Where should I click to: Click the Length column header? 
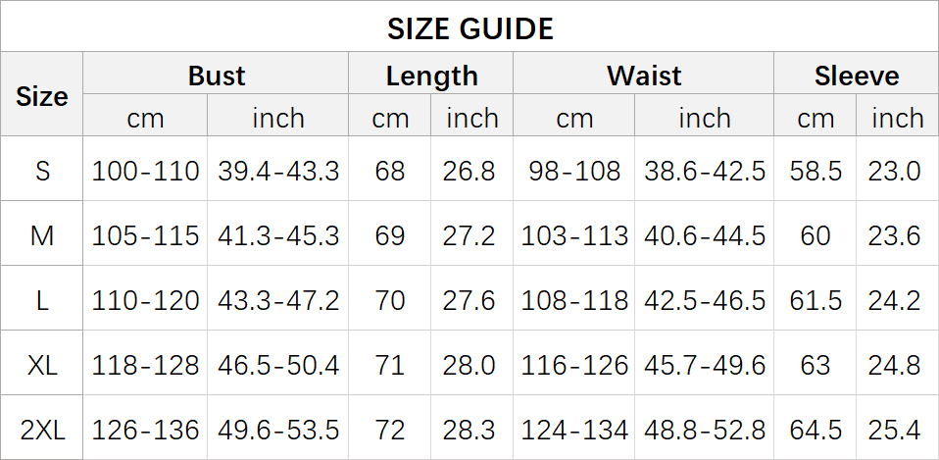(x=431, y=76)
